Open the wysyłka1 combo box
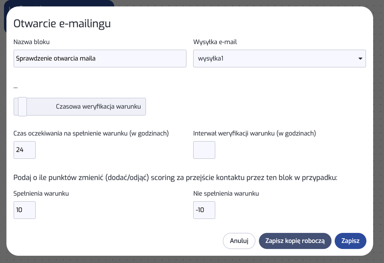Image resolution: width=384 pixels, height=263 pixels. tap(279, 59)
